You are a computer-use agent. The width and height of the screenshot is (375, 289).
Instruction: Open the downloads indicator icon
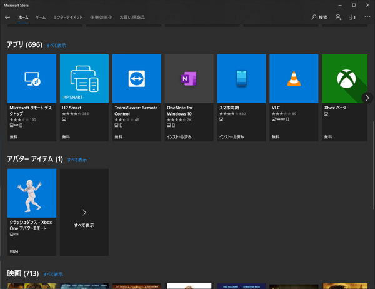click(x=352, y=18)
